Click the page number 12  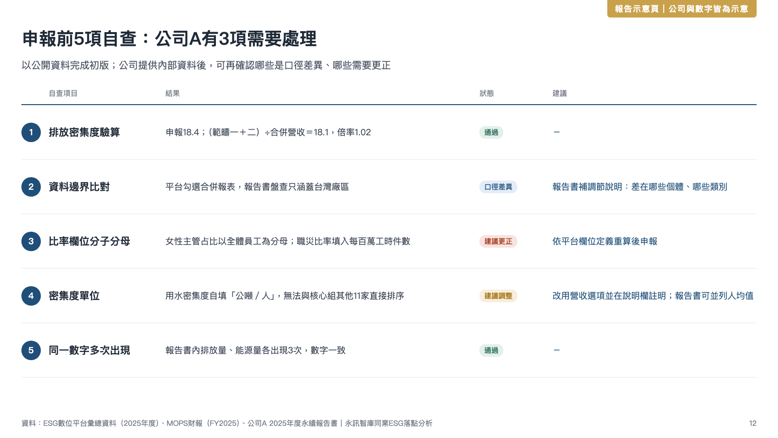[753, 423]
